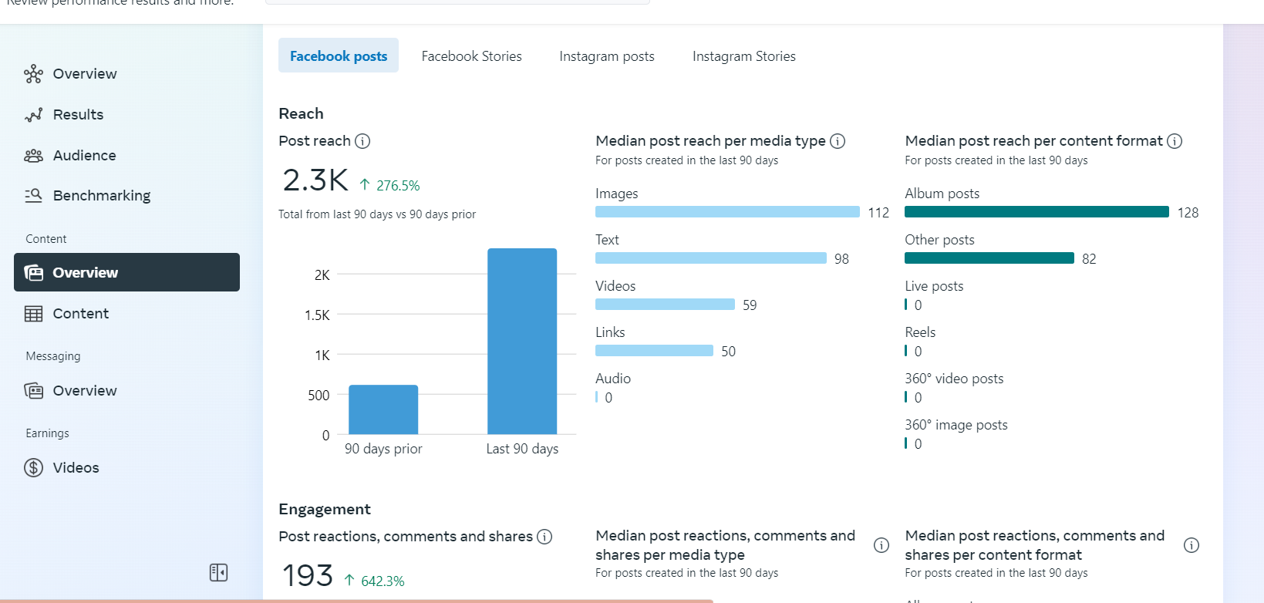This screenshot has height=603, width=1264.
Task: Click the Earnings Videos dollar icon
Action: tap(33, 468)
